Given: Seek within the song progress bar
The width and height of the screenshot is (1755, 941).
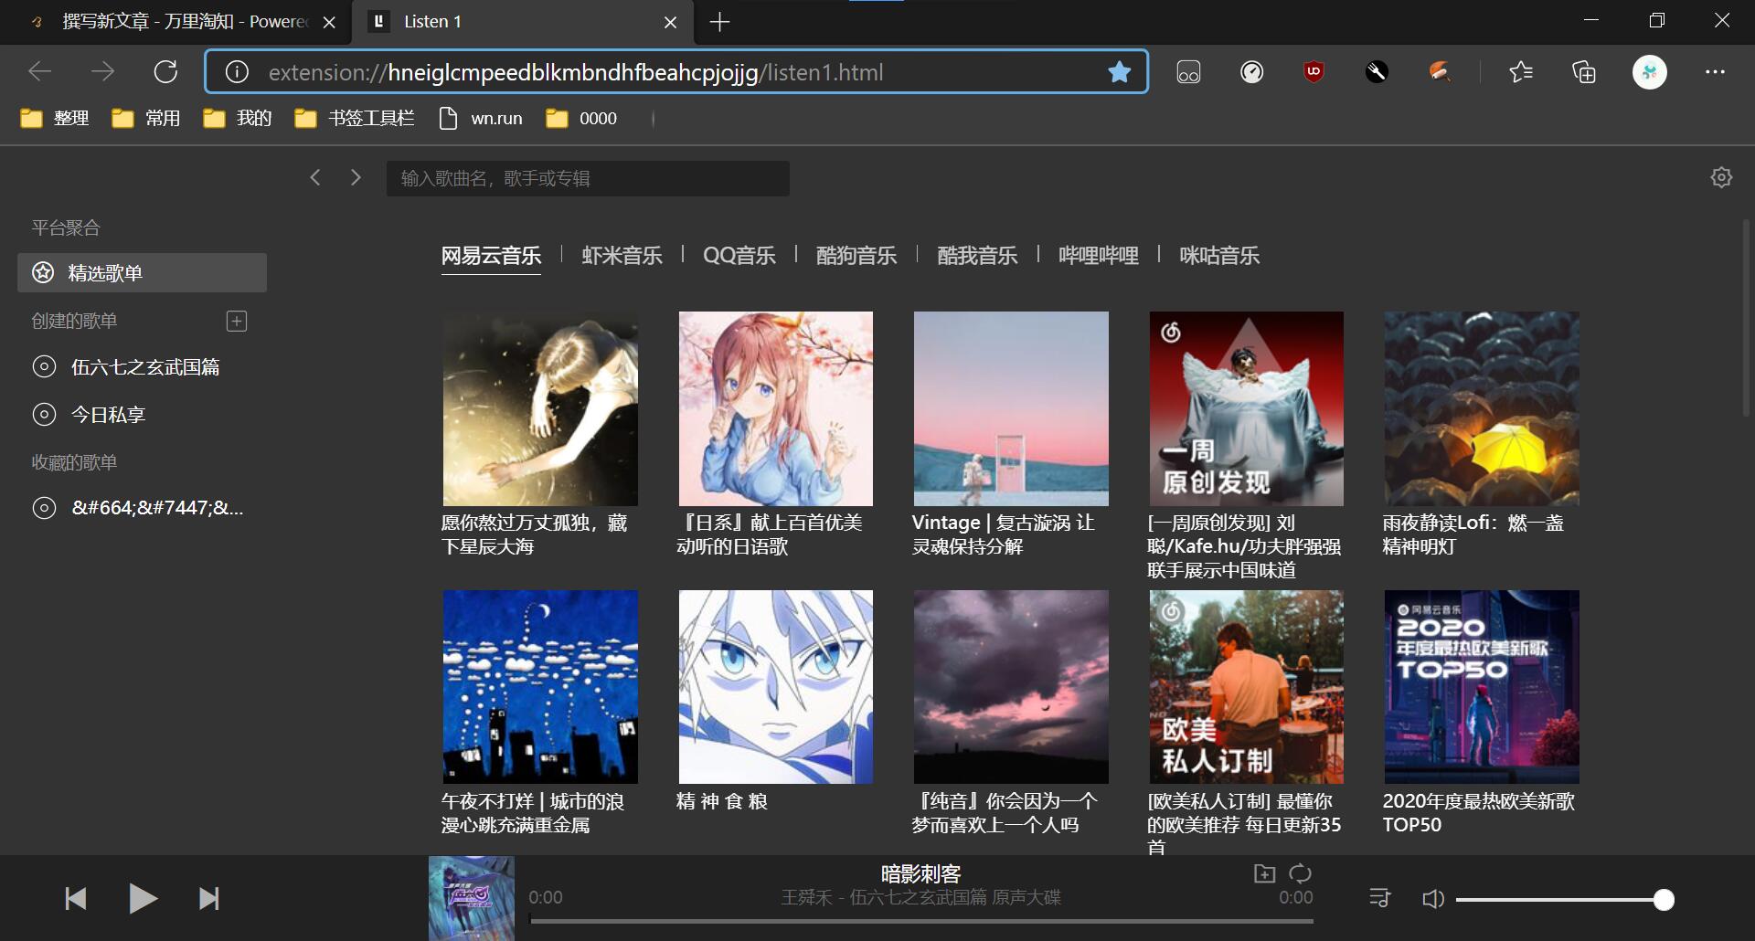Looking at the screenshot, I should [921, 921].
